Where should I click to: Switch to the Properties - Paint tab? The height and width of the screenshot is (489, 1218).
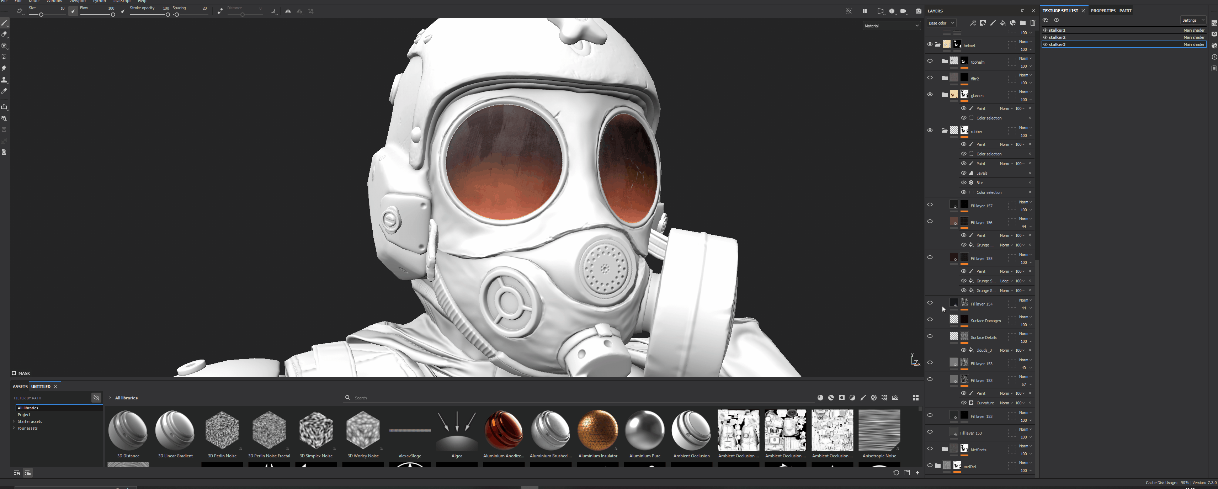1111,10
